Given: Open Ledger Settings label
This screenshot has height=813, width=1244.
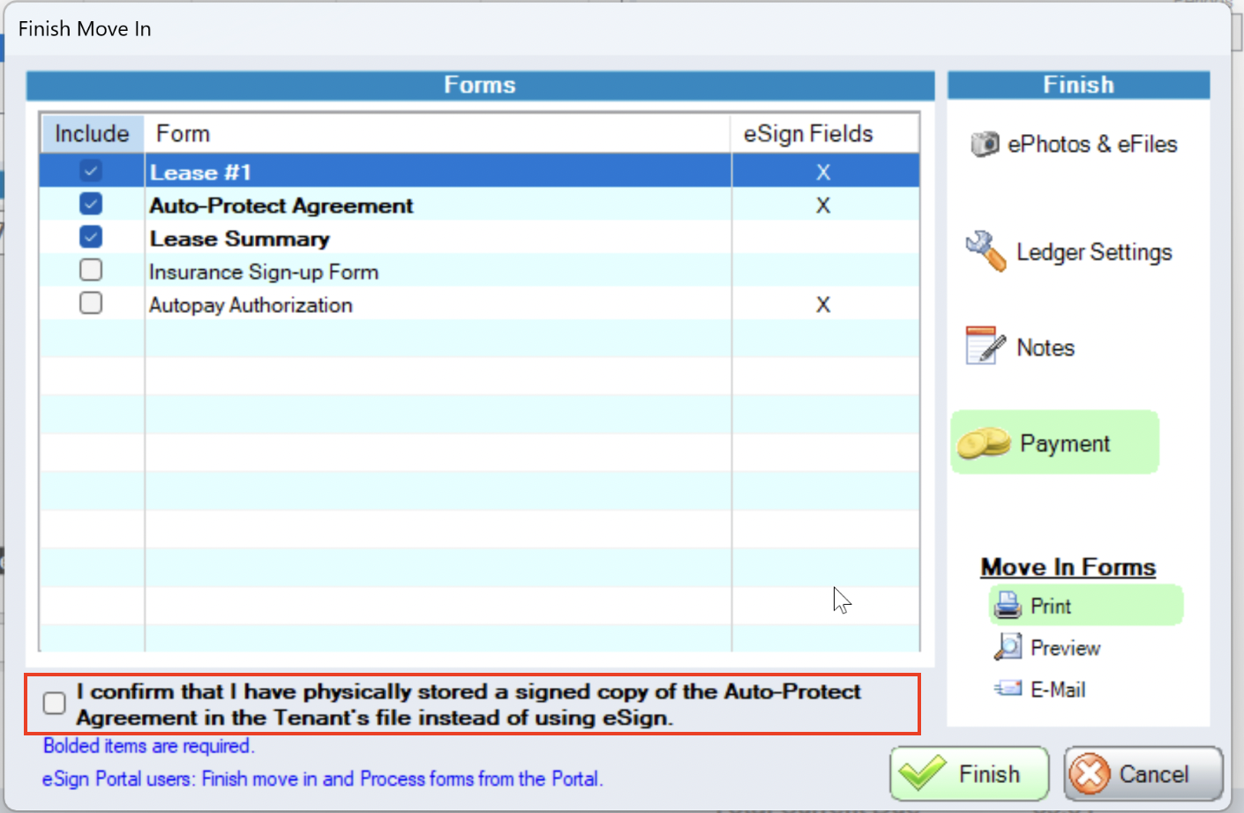Looking at the screenshot, I should (x=1094, y=252).
